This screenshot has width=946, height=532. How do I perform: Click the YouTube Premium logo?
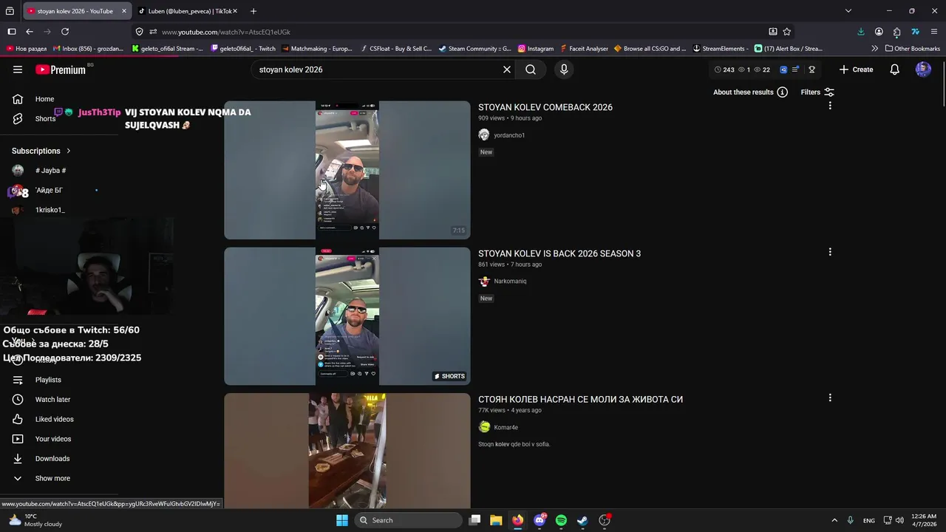(x=61, y=69)
